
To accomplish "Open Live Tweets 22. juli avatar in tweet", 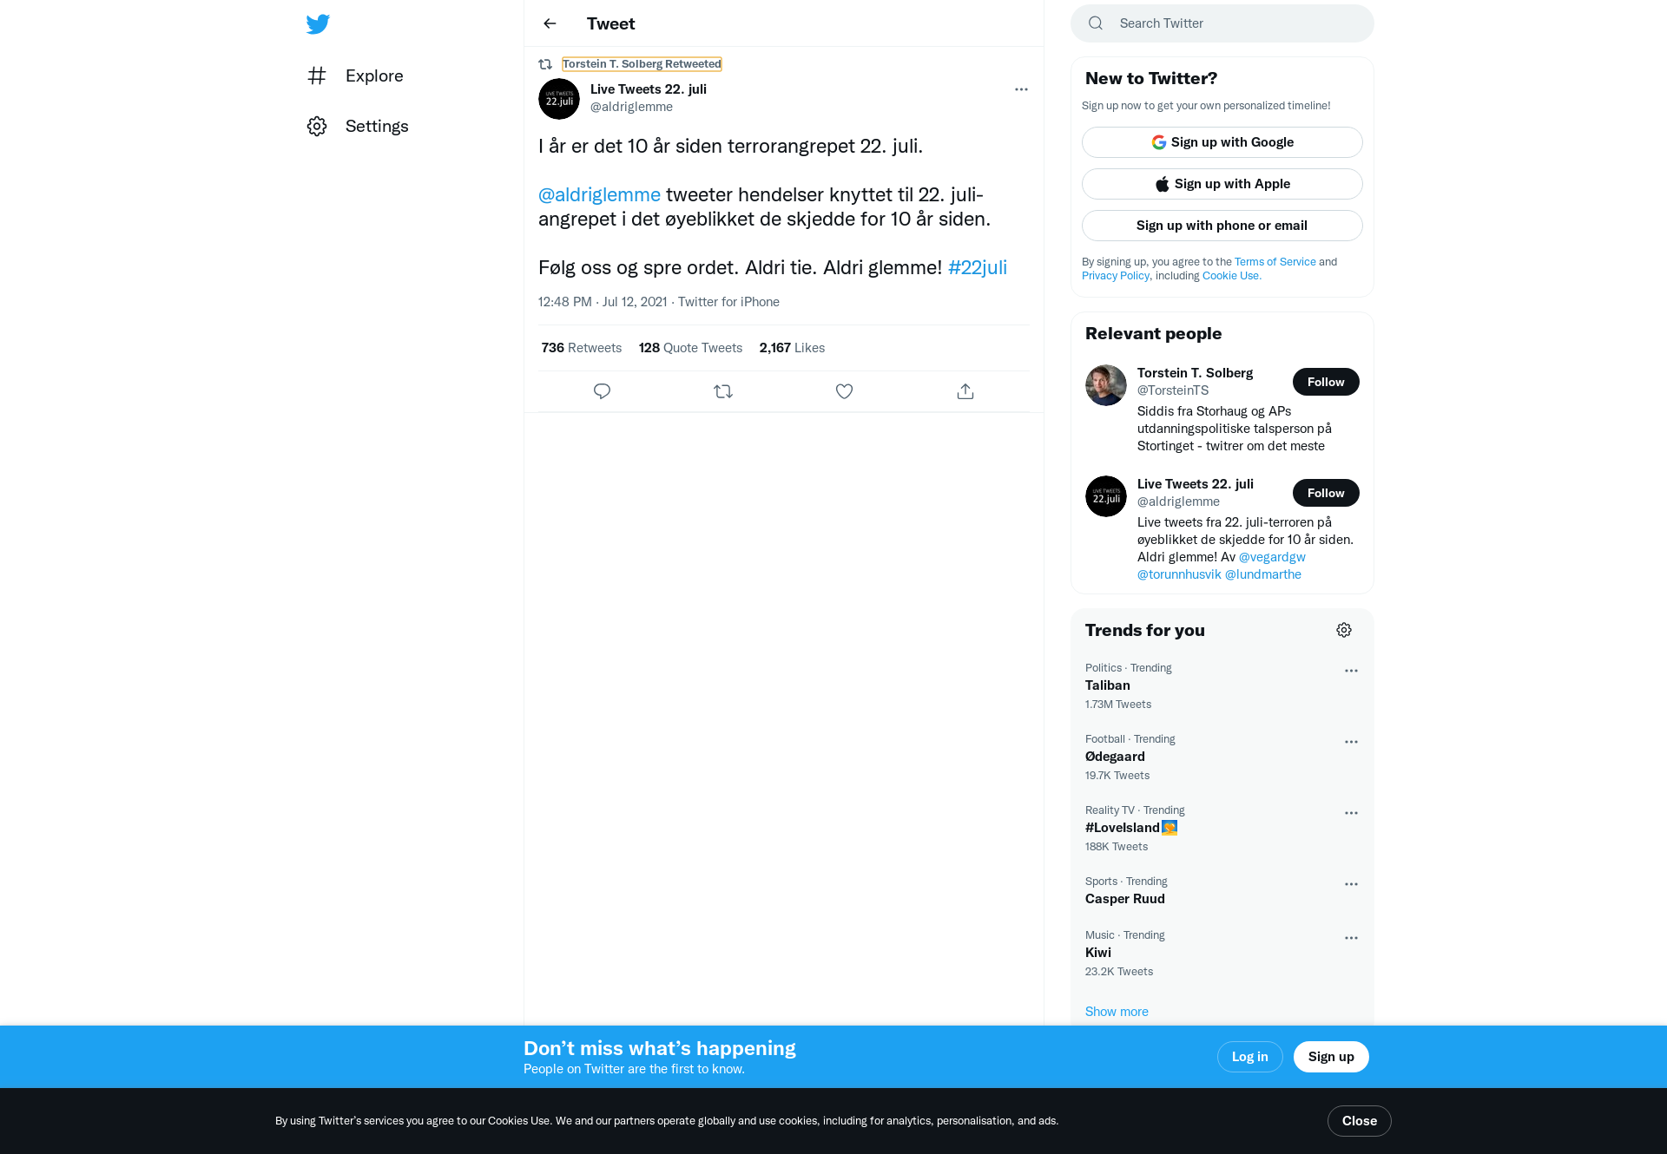I will [x=559, y=99].
